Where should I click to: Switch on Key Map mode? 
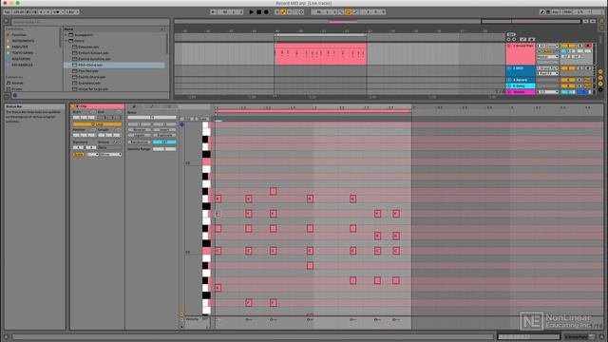click(x=556, y=12)
